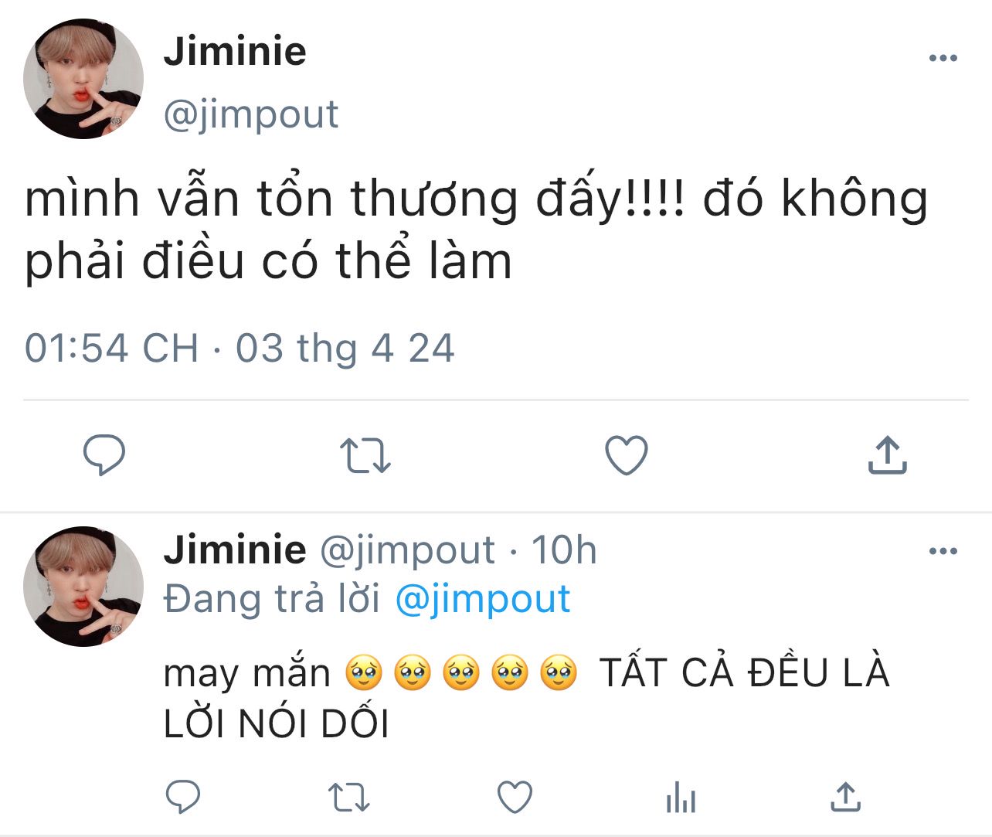Screen dimensions: 992x837
Task: Open more options for main tweet
Action: coord(943,58)
